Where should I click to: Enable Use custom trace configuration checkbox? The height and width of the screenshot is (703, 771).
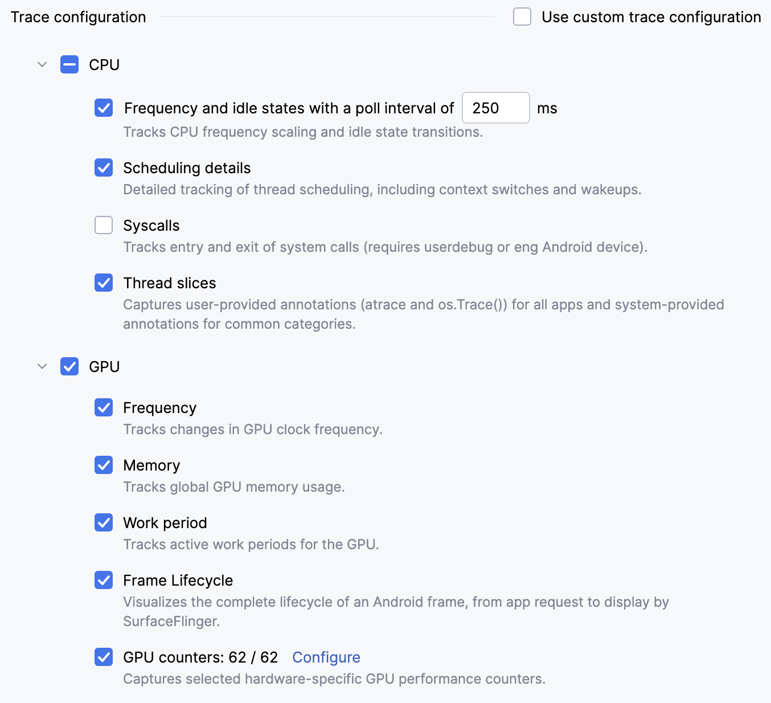[x=522, y=17]
